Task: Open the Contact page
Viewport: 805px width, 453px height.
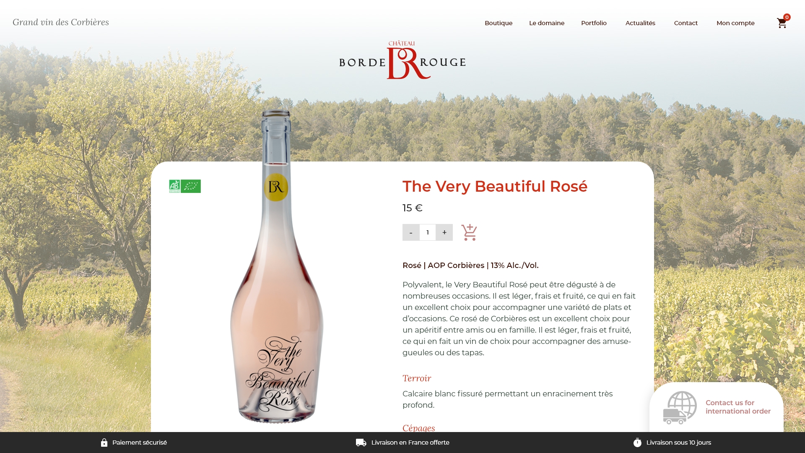Action: pyautogui.click(x=686, y=23)
